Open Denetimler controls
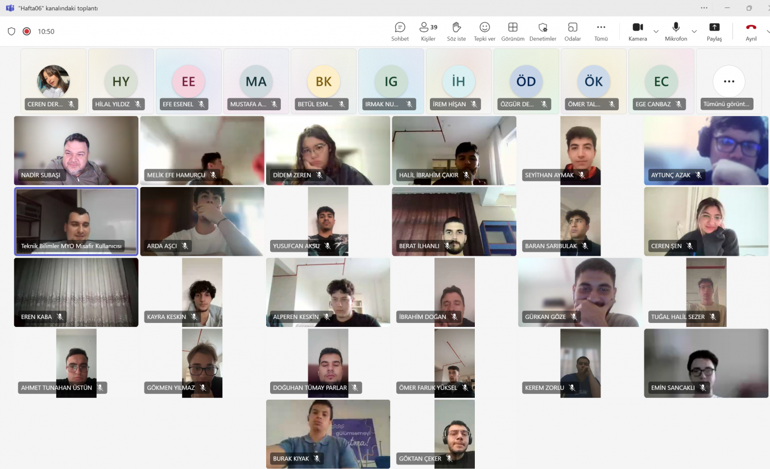This screenshot has height=469, width=770. click(x=543, y=31)
